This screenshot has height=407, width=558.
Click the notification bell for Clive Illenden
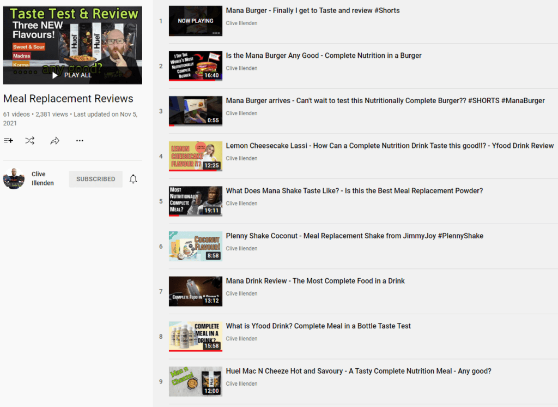click(133, 179)
